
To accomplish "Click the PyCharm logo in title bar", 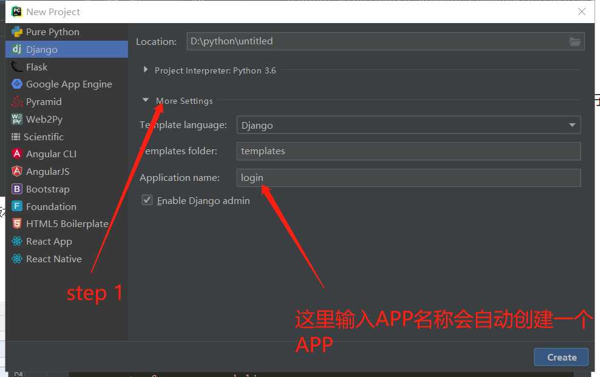I will (16, 12).
